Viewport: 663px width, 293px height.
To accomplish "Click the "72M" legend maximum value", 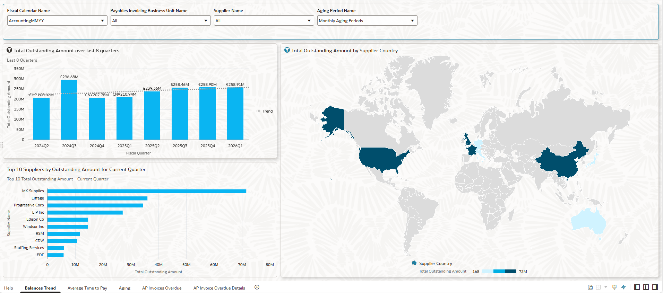I will click(x=523, y=272).
